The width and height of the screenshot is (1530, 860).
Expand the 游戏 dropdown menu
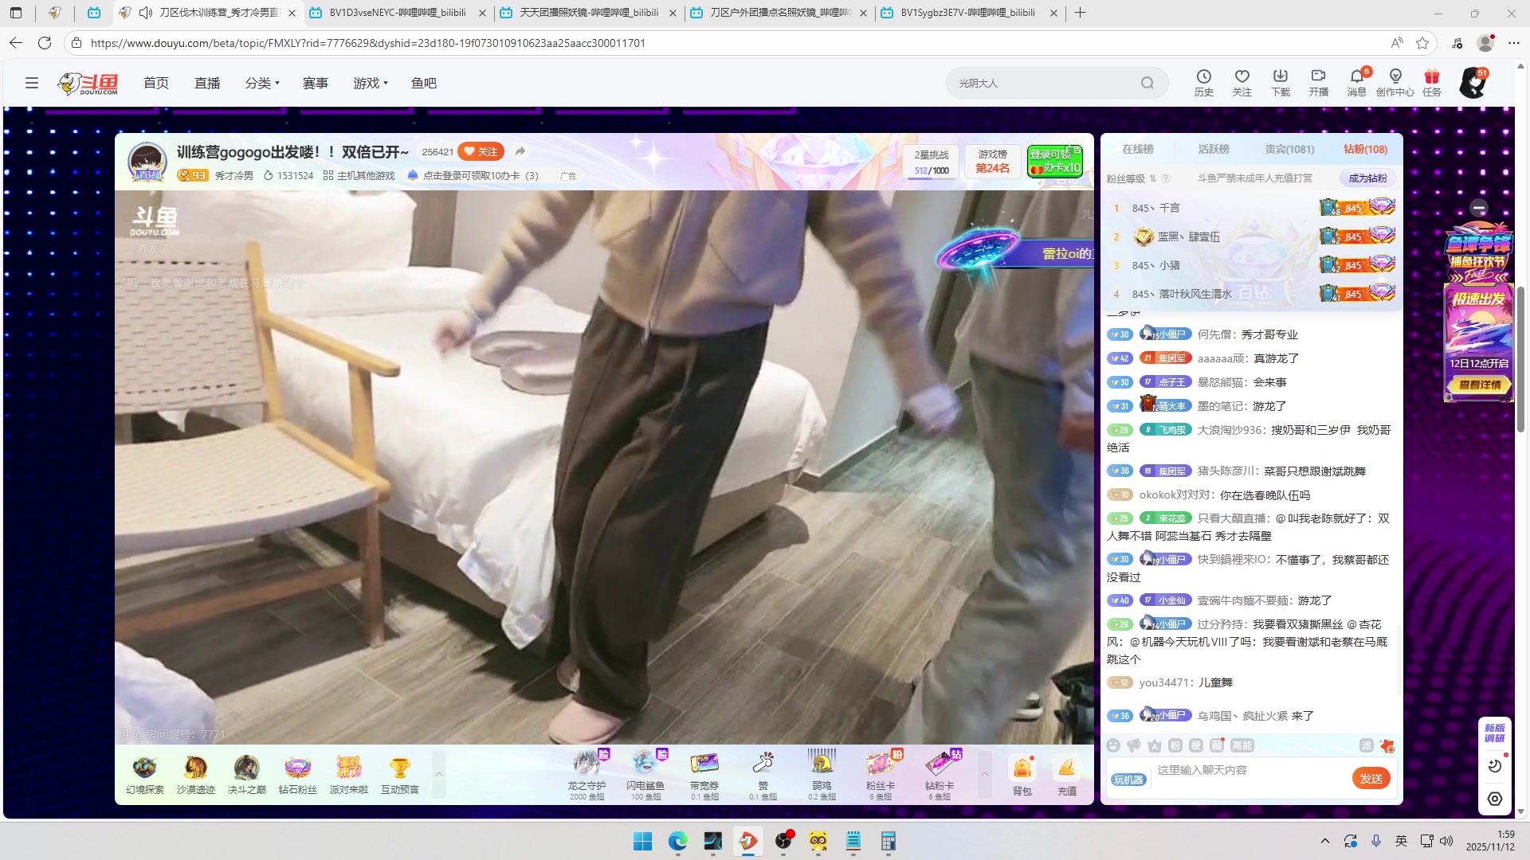369,82
